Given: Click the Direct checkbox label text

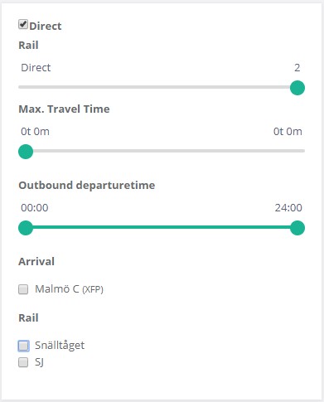Looking at the screenshot, I should (x=46, y=26).
